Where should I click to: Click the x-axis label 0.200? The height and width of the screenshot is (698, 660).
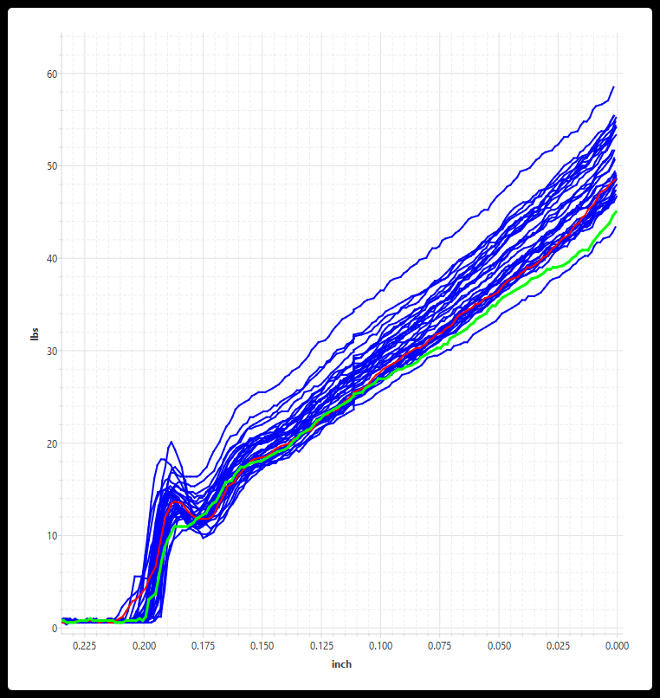tap(144, 646)
